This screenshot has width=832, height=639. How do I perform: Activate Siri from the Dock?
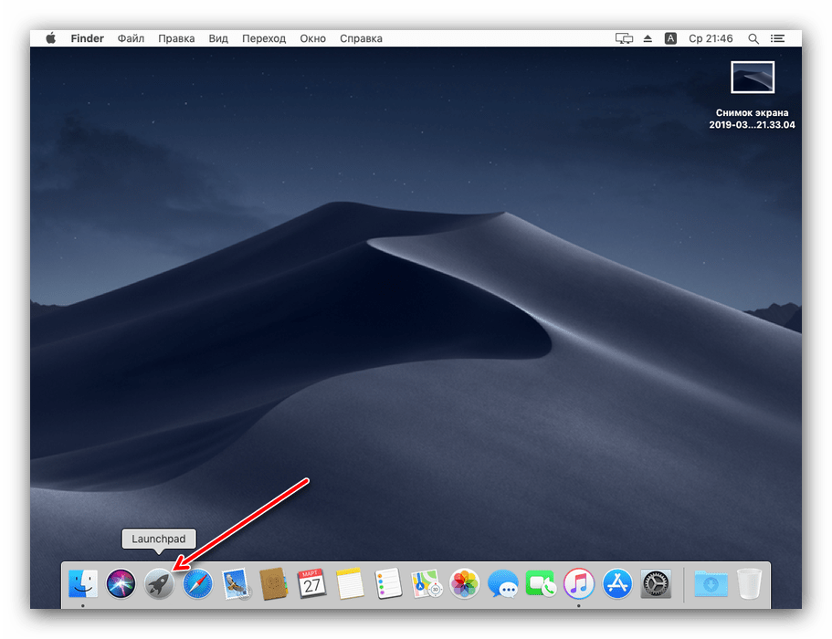[x=120, y=584]
